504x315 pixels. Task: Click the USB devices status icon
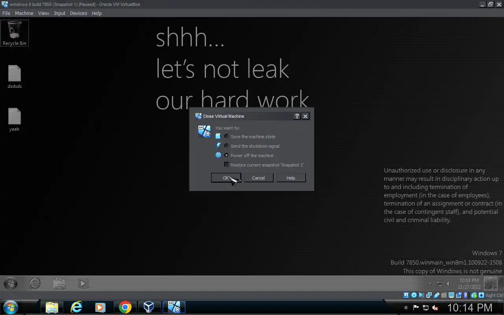437,295
